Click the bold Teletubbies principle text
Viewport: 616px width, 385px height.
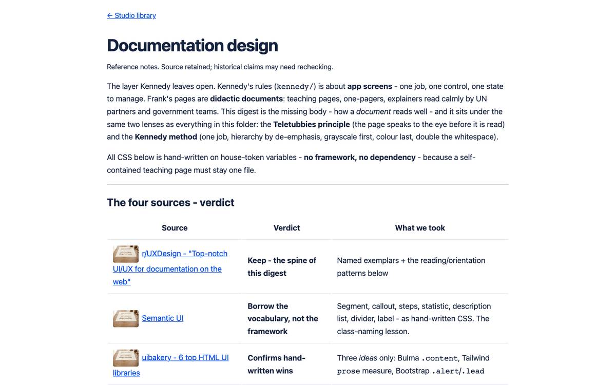[312, 124]
